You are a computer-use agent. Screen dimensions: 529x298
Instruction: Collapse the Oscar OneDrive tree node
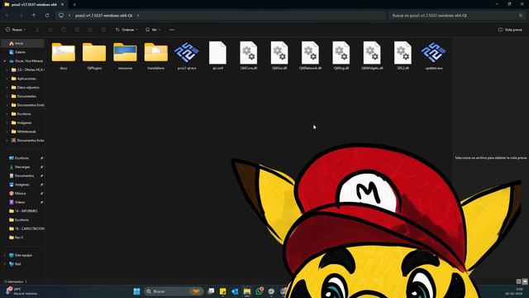[x=4, y=61]
